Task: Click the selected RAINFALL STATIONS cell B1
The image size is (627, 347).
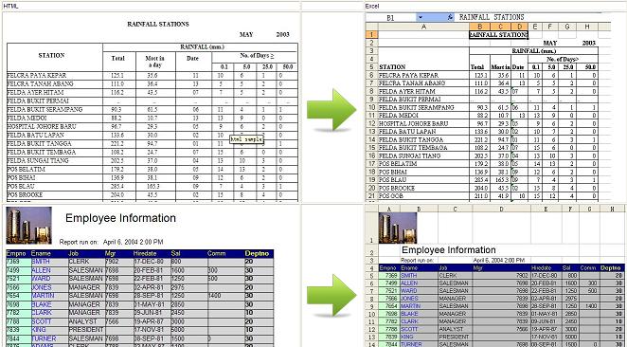Action: pyautogui.click(x=498, y=35)
